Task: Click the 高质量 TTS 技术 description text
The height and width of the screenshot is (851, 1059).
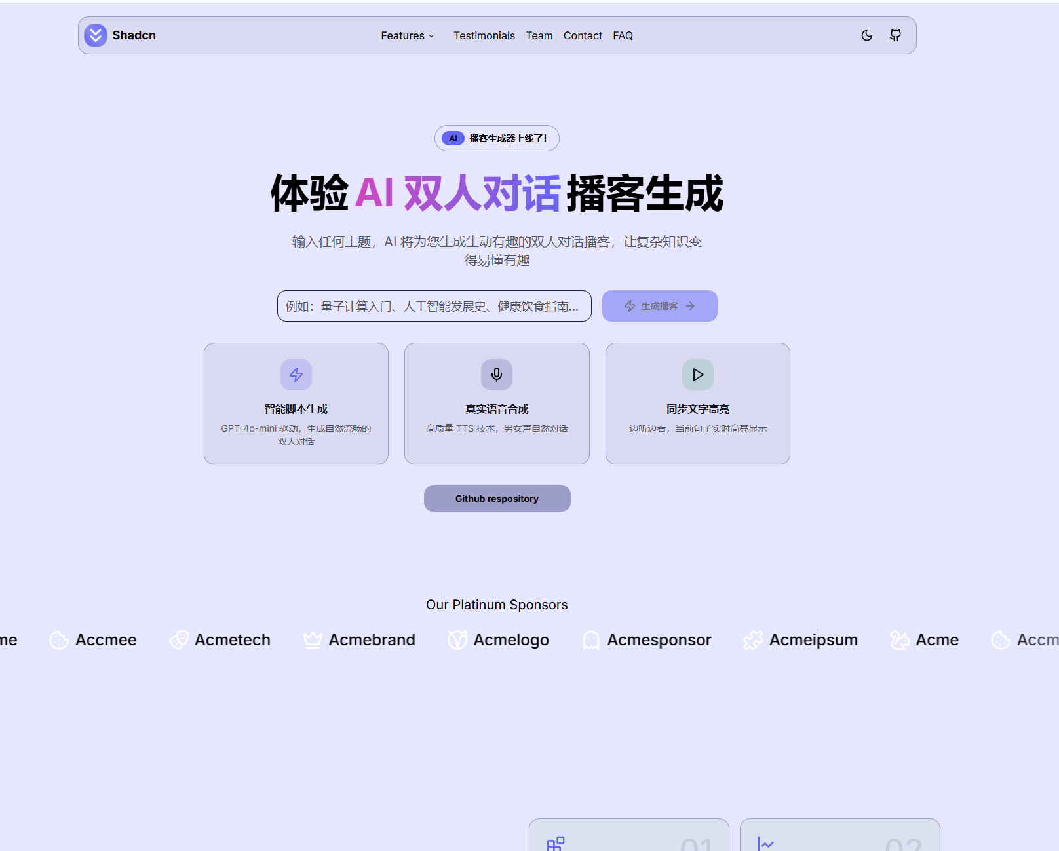Action: point(497,428)
